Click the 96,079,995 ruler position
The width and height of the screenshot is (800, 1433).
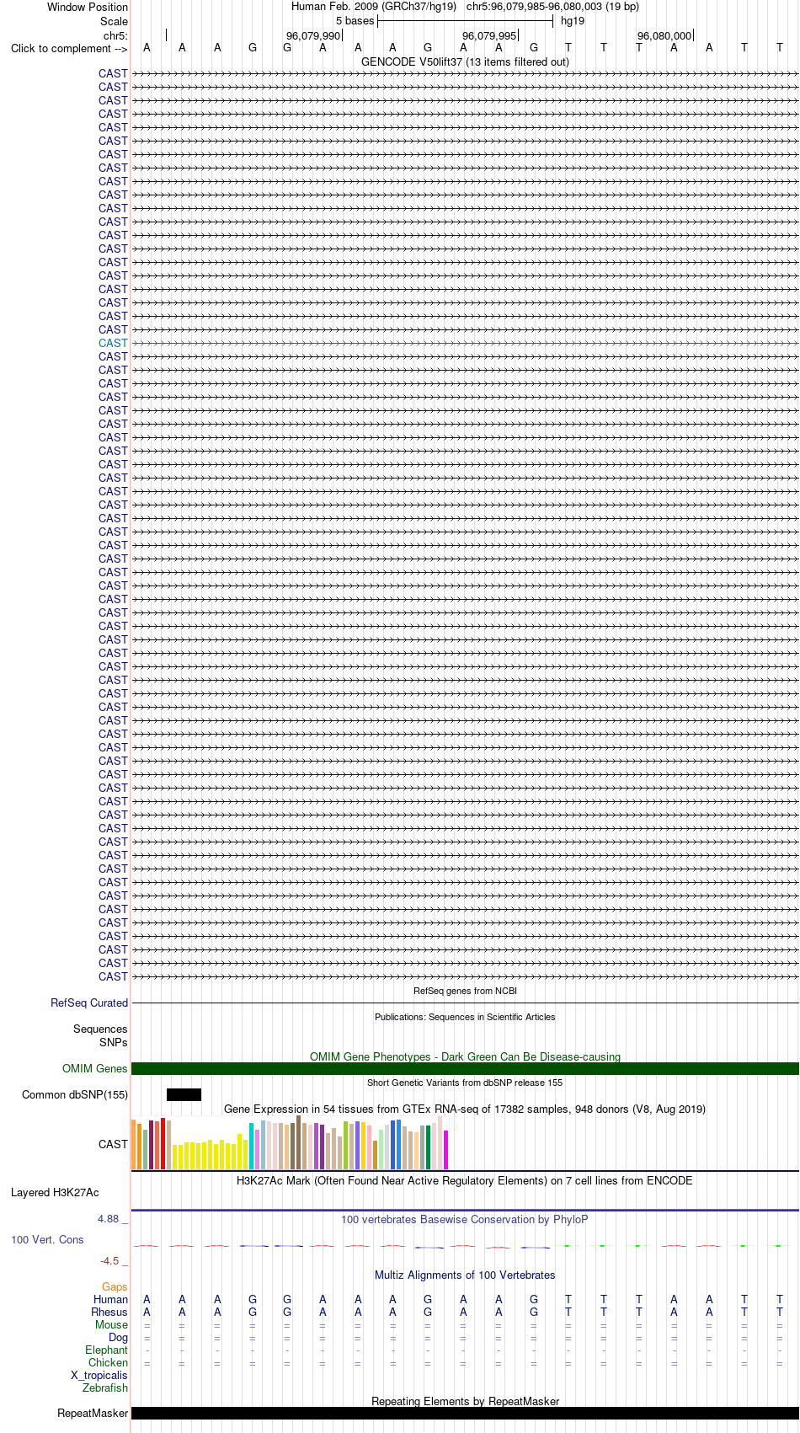489,36
